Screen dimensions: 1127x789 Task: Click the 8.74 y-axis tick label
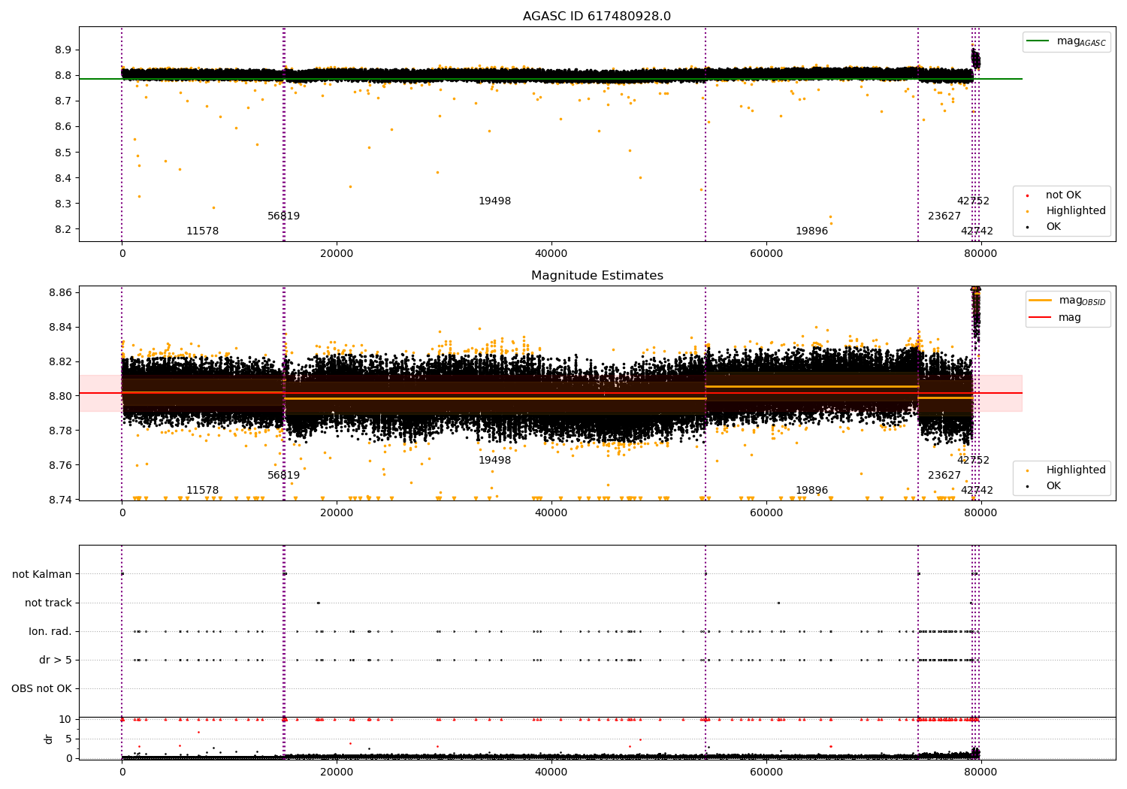[60, 500]
